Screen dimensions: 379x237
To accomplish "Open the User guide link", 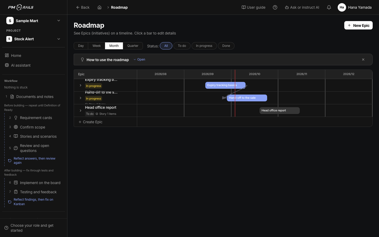I will tap(253, 7).
